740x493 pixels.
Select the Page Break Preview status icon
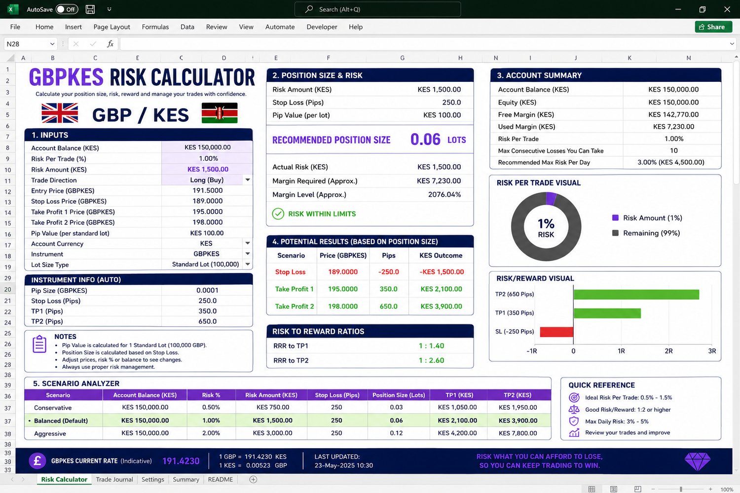point(637,489)
